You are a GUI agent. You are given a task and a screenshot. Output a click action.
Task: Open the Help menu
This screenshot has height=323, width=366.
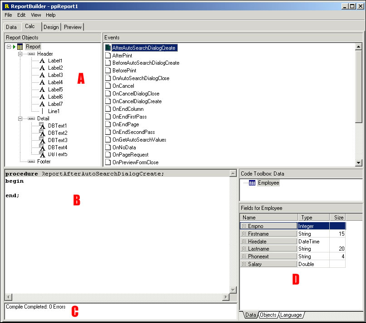coord(51,15)
